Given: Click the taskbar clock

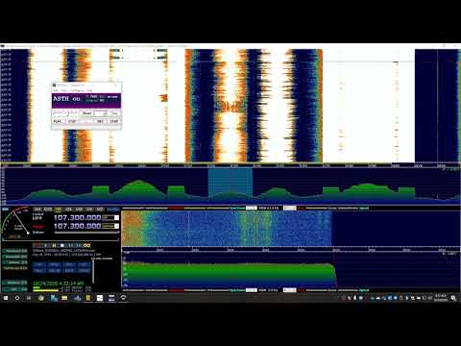Looking at the screenshot, I should pyautogui.click(x=441, y=298).
